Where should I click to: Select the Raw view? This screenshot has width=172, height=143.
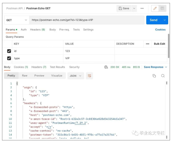click(25, 76)
